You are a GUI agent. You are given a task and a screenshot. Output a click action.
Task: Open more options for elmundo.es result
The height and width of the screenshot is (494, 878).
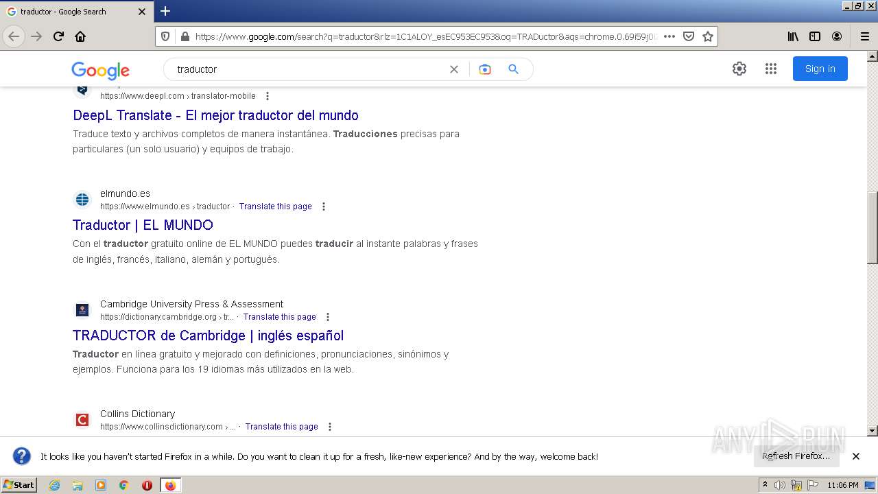tap(324, 207)
